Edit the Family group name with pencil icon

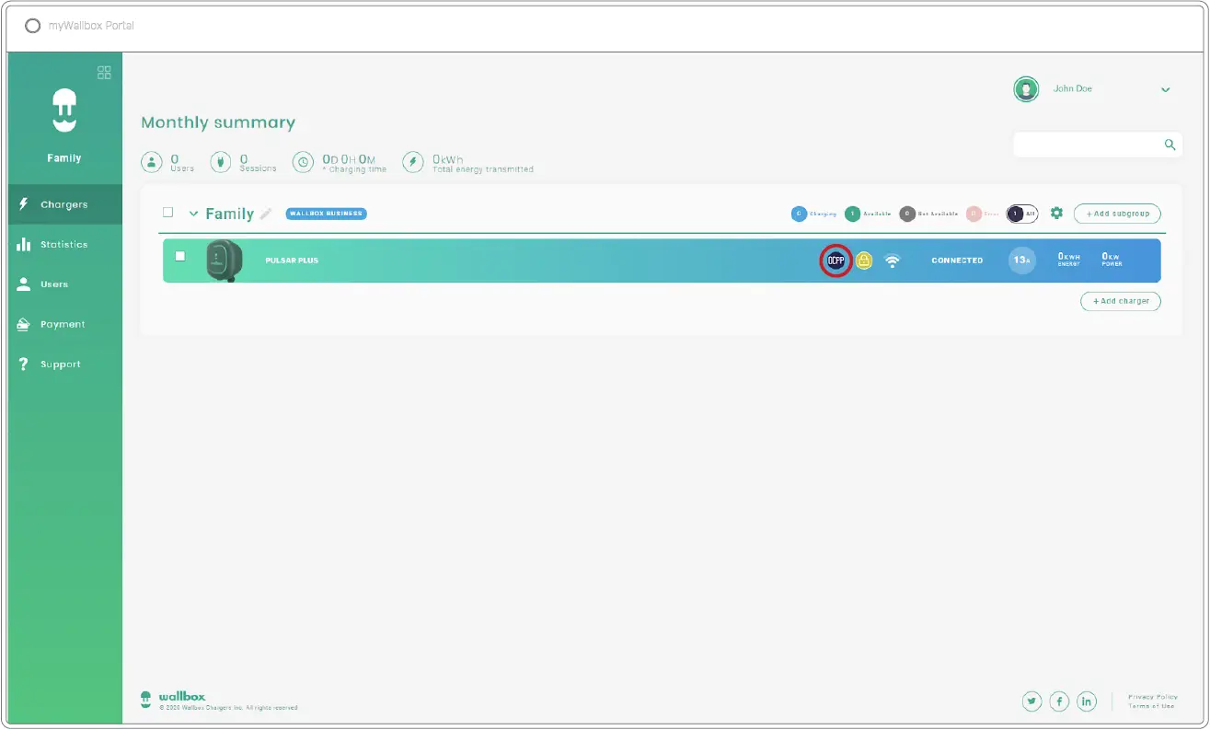[266, 214]
